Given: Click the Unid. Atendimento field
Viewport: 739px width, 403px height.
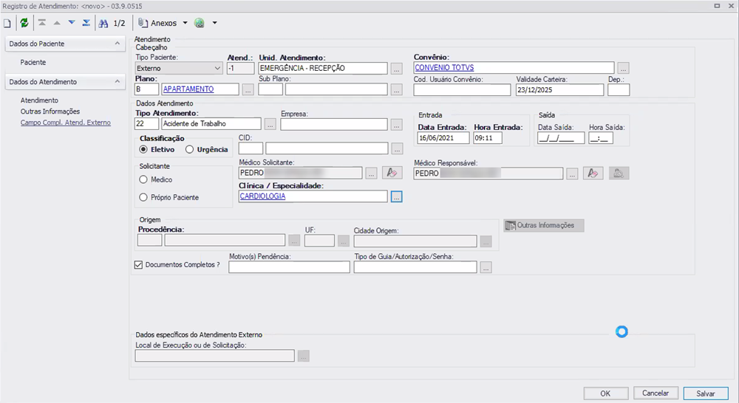Looking at the screenshot, I should pos(323,68).
